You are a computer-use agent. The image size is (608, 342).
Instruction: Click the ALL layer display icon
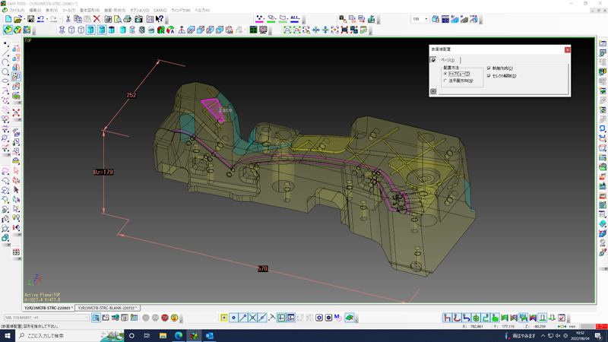[295, 19]
